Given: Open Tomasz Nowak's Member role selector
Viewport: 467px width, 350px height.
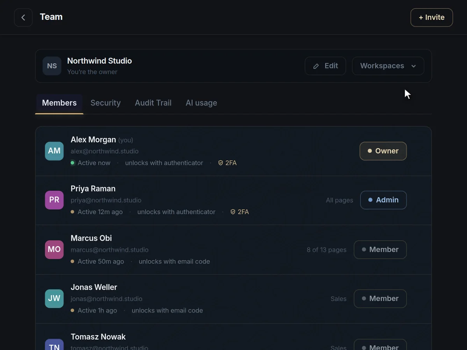Looking at the screenshot, I should pos(380,345).
